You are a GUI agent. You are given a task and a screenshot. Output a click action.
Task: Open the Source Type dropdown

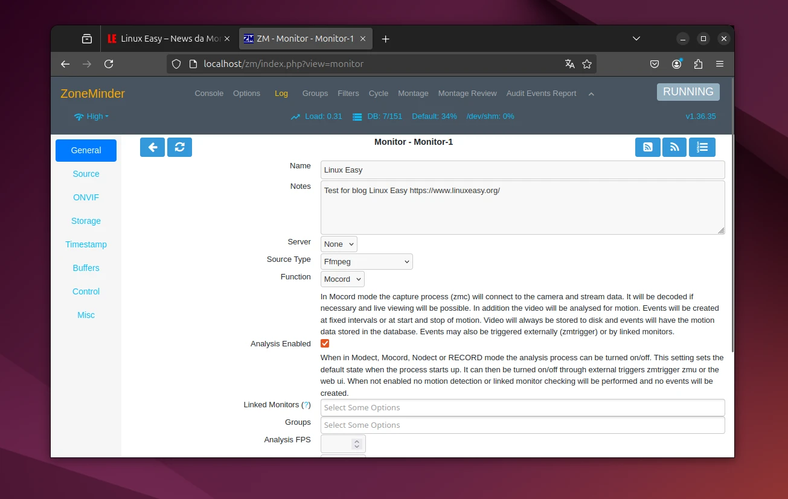[x=367, y=262]
